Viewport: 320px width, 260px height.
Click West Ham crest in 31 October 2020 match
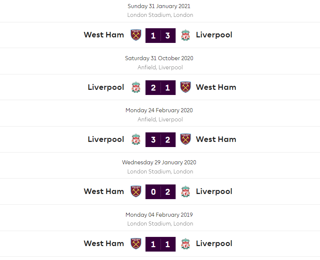coord(186,87)
